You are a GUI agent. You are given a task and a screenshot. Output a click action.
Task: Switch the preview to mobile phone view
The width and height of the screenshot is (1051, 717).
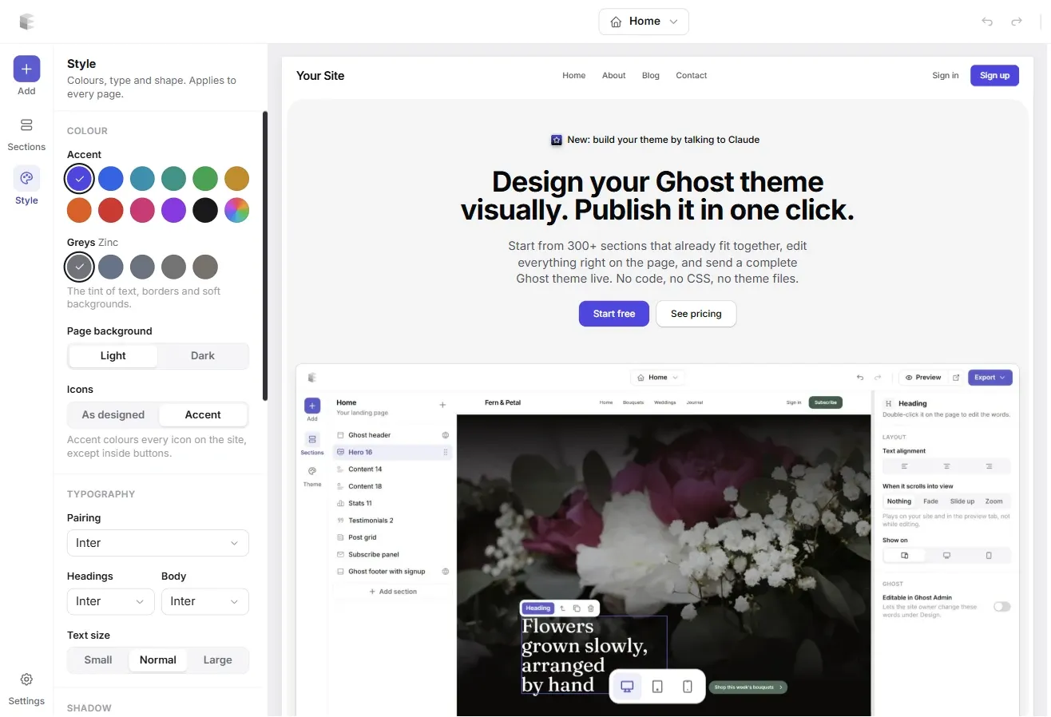[688, 687]
